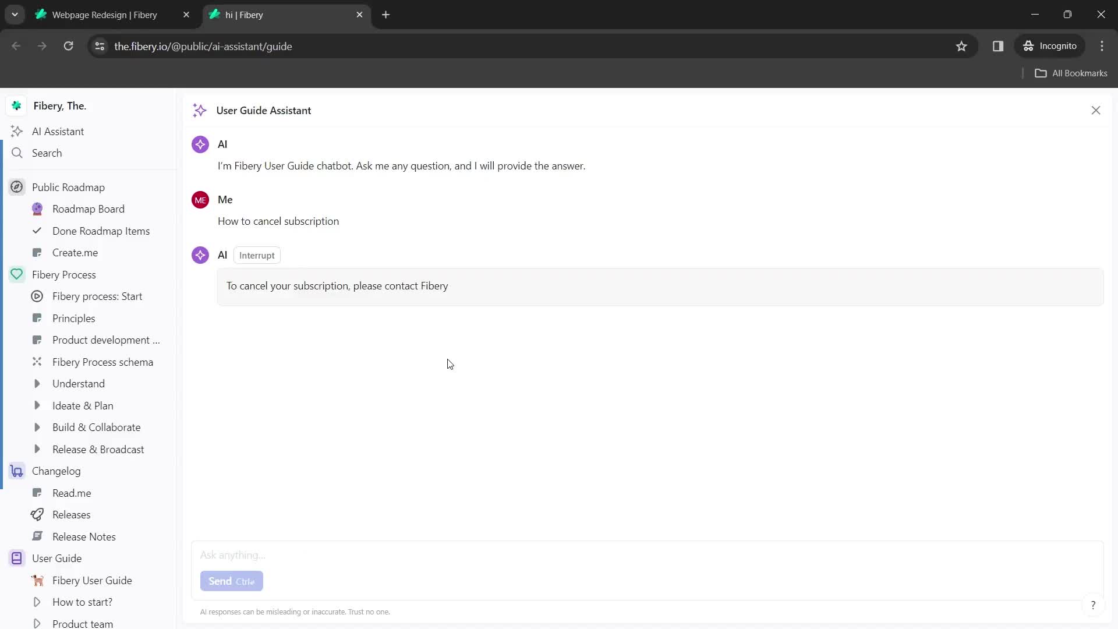Click the Fibery User Guide tree item
The height and width of the screenshot is (629, 1118).
92,580
